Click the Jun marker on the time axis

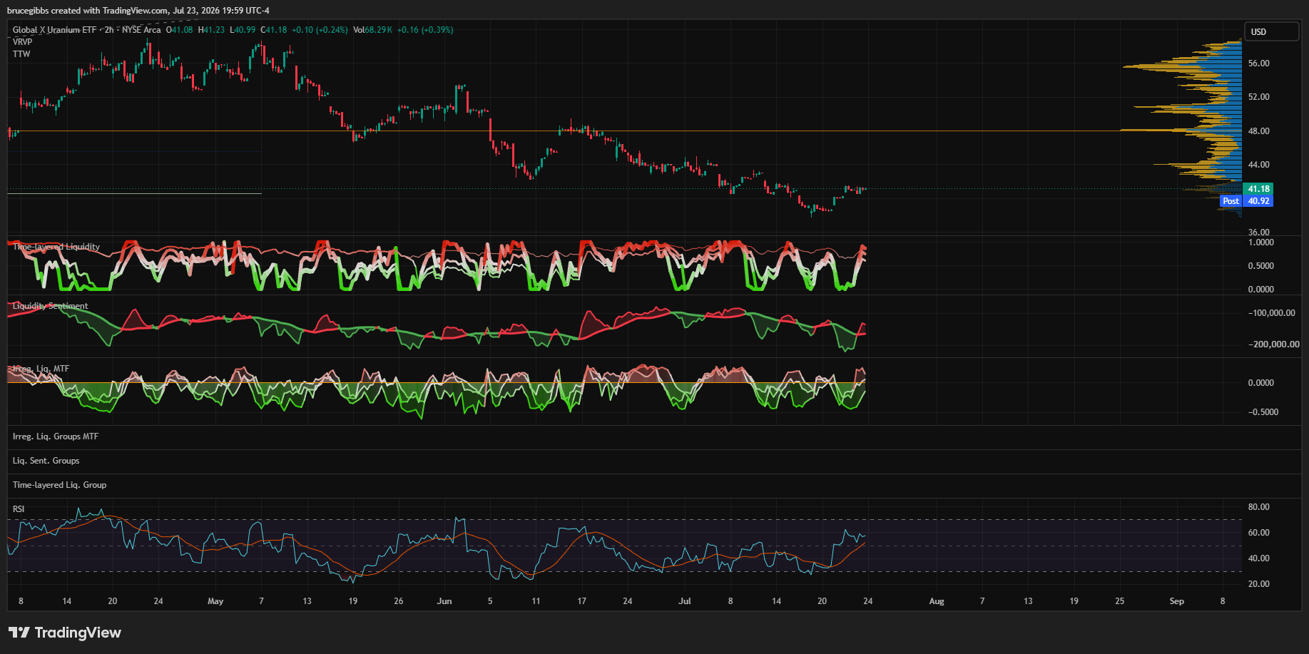(444, 601)
